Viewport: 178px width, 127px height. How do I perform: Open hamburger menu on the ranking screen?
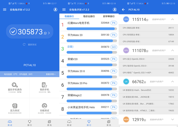(64, 9)
